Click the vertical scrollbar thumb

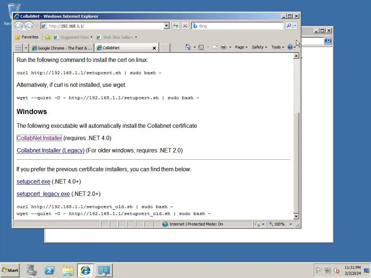click(x=296, y=163)
